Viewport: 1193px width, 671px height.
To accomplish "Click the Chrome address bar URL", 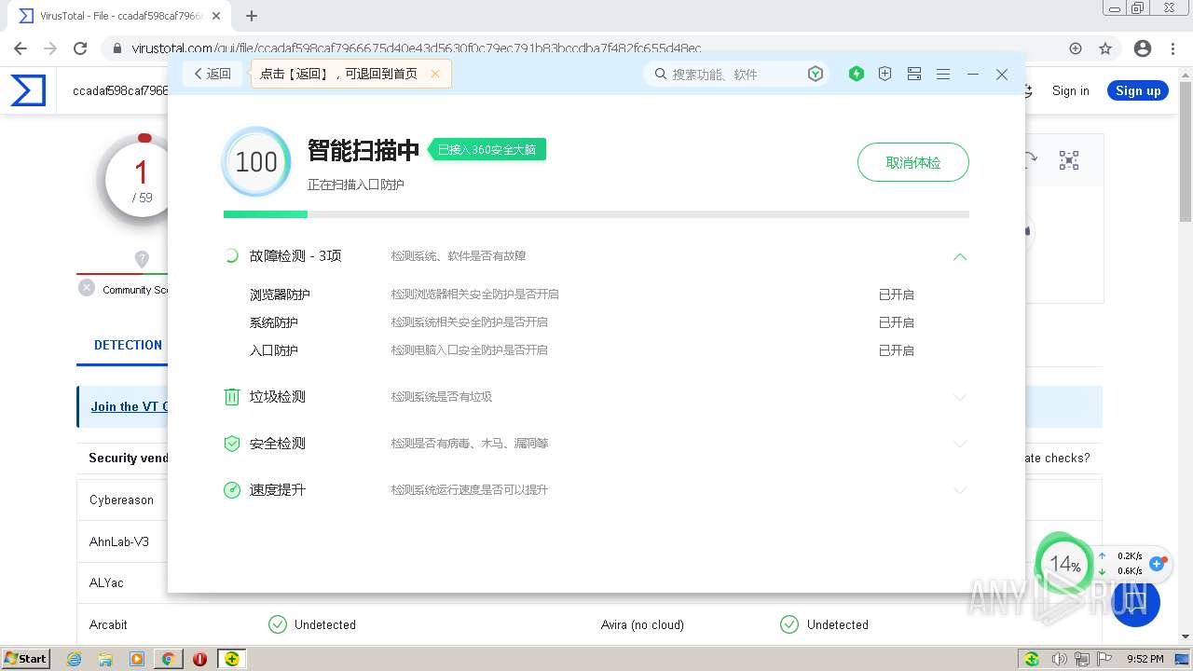I will click(x=416, y=48).
